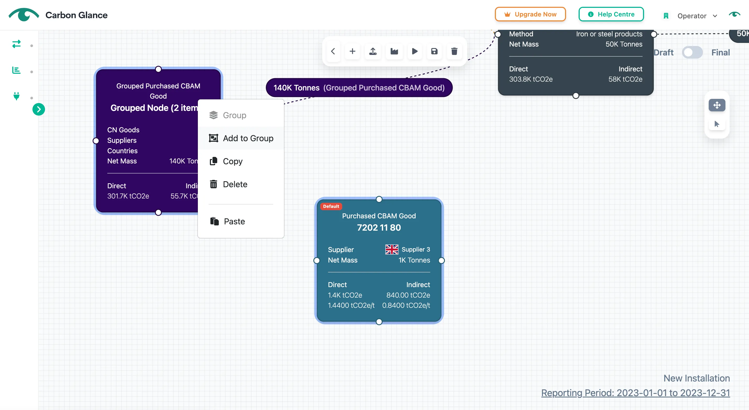This screenshot has height=410, width=749.
Task: Click the building icon beside Operator
Action: pos(666,16)
